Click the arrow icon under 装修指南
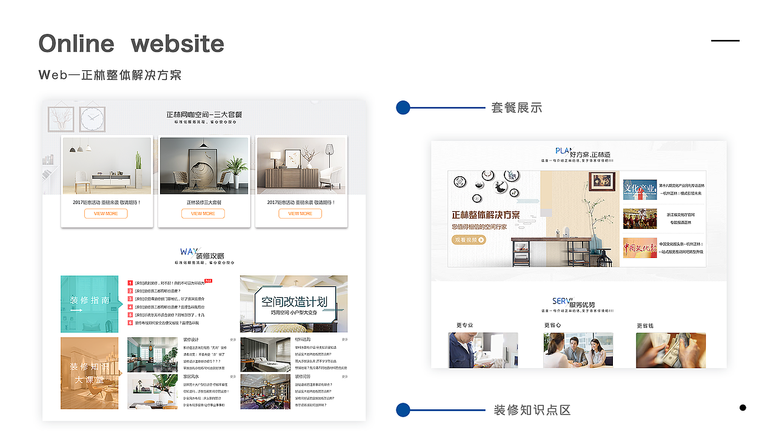Viewport: 776px width, 436px height. coord(77,311)
